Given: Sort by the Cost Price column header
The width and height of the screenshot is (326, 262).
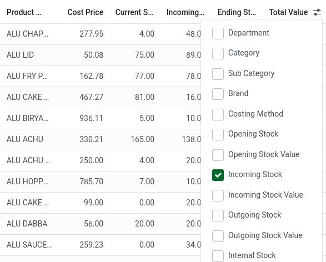Looking at the screenshot, I should click(85, 12).
